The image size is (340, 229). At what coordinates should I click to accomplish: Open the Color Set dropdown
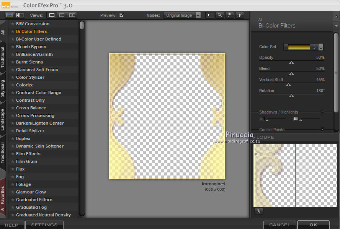point(321,47)
